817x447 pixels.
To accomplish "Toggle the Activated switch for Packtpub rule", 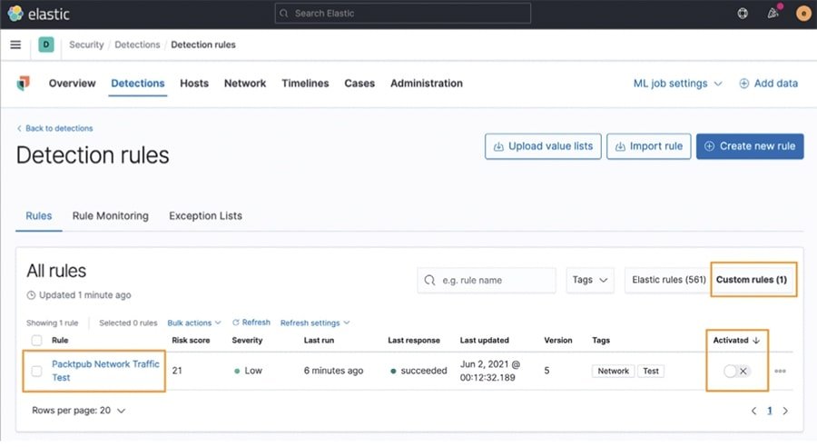I will pyautogui.click(x=736, y=371).
